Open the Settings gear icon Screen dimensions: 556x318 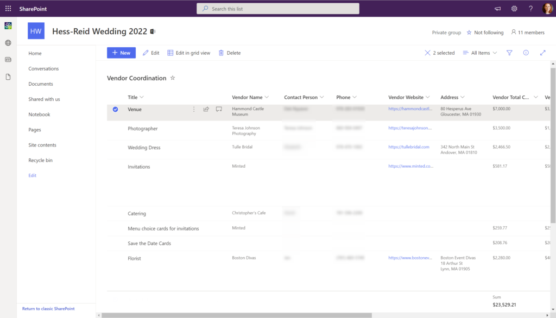point(514,9)
